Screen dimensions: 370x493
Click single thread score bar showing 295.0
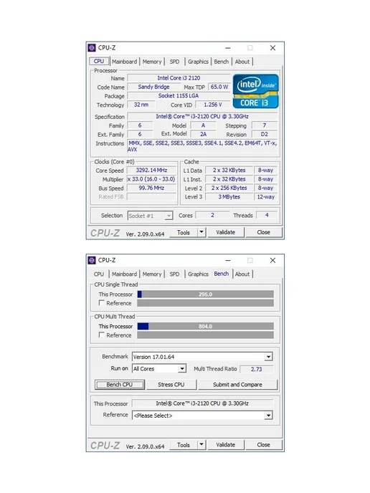(206, 295)
